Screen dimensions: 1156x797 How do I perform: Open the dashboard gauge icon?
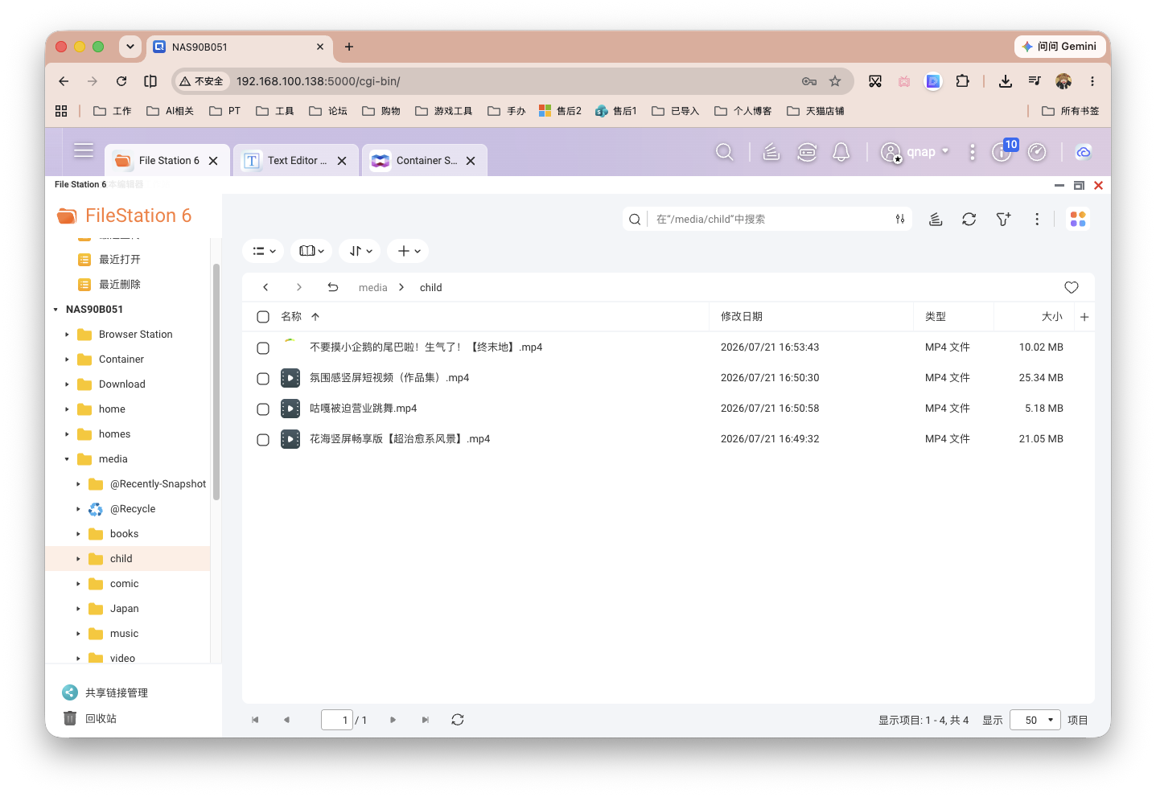click(1037, 152)
